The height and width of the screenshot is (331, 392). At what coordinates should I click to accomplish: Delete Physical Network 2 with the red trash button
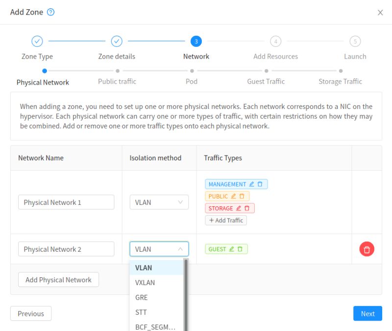367,249
